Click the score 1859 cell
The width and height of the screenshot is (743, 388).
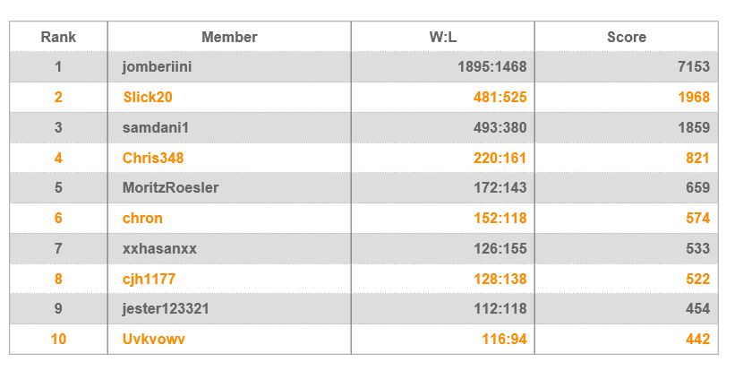(x=694, y=127)
